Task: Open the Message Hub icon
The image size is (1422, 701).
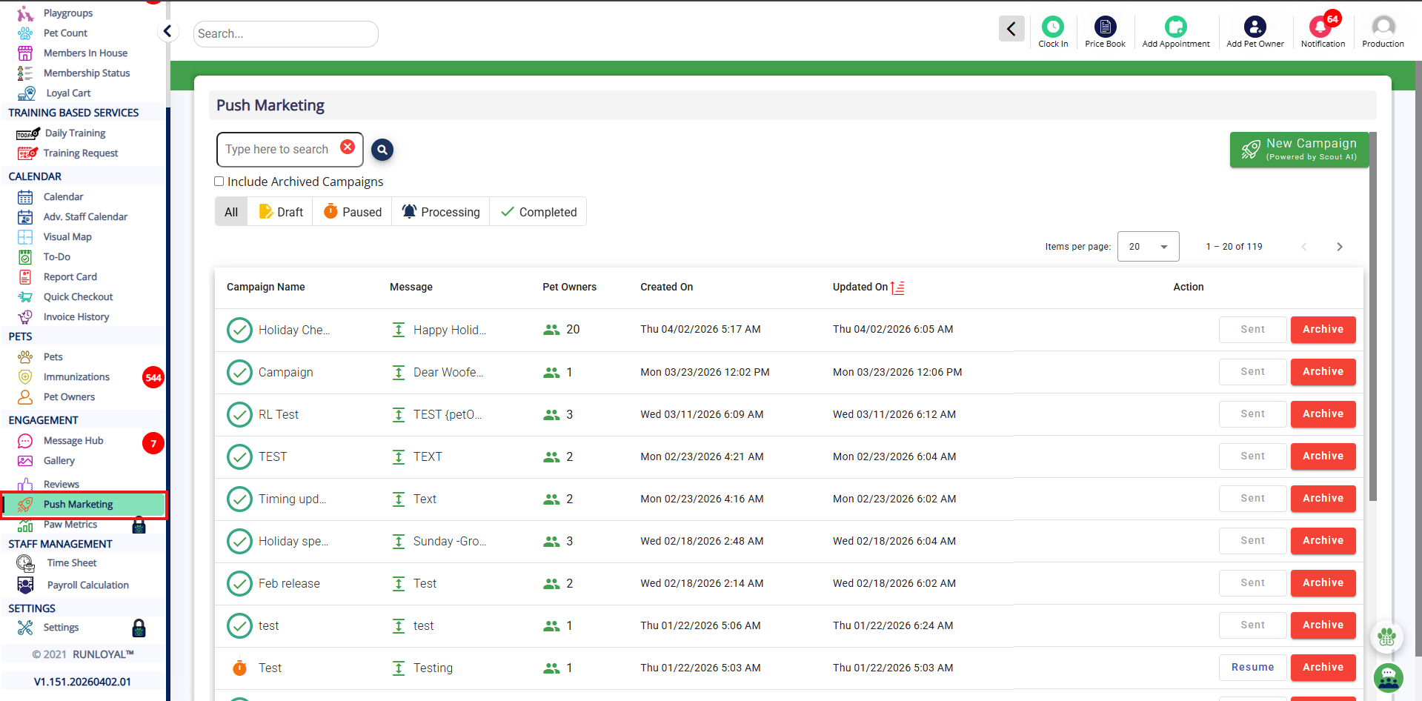Action: (x=25, y=441)
